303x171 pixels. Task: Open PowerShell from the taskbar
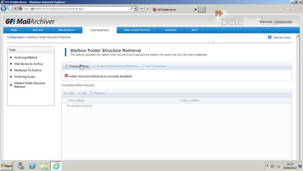coord(32,166)
